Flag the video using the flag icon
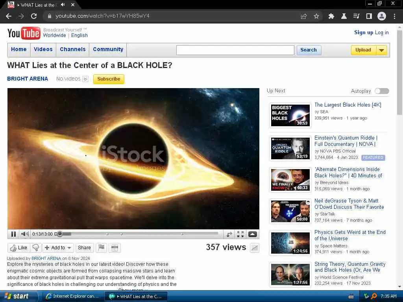The width and height of the screenshot is (403, 302). click(102, 248)
